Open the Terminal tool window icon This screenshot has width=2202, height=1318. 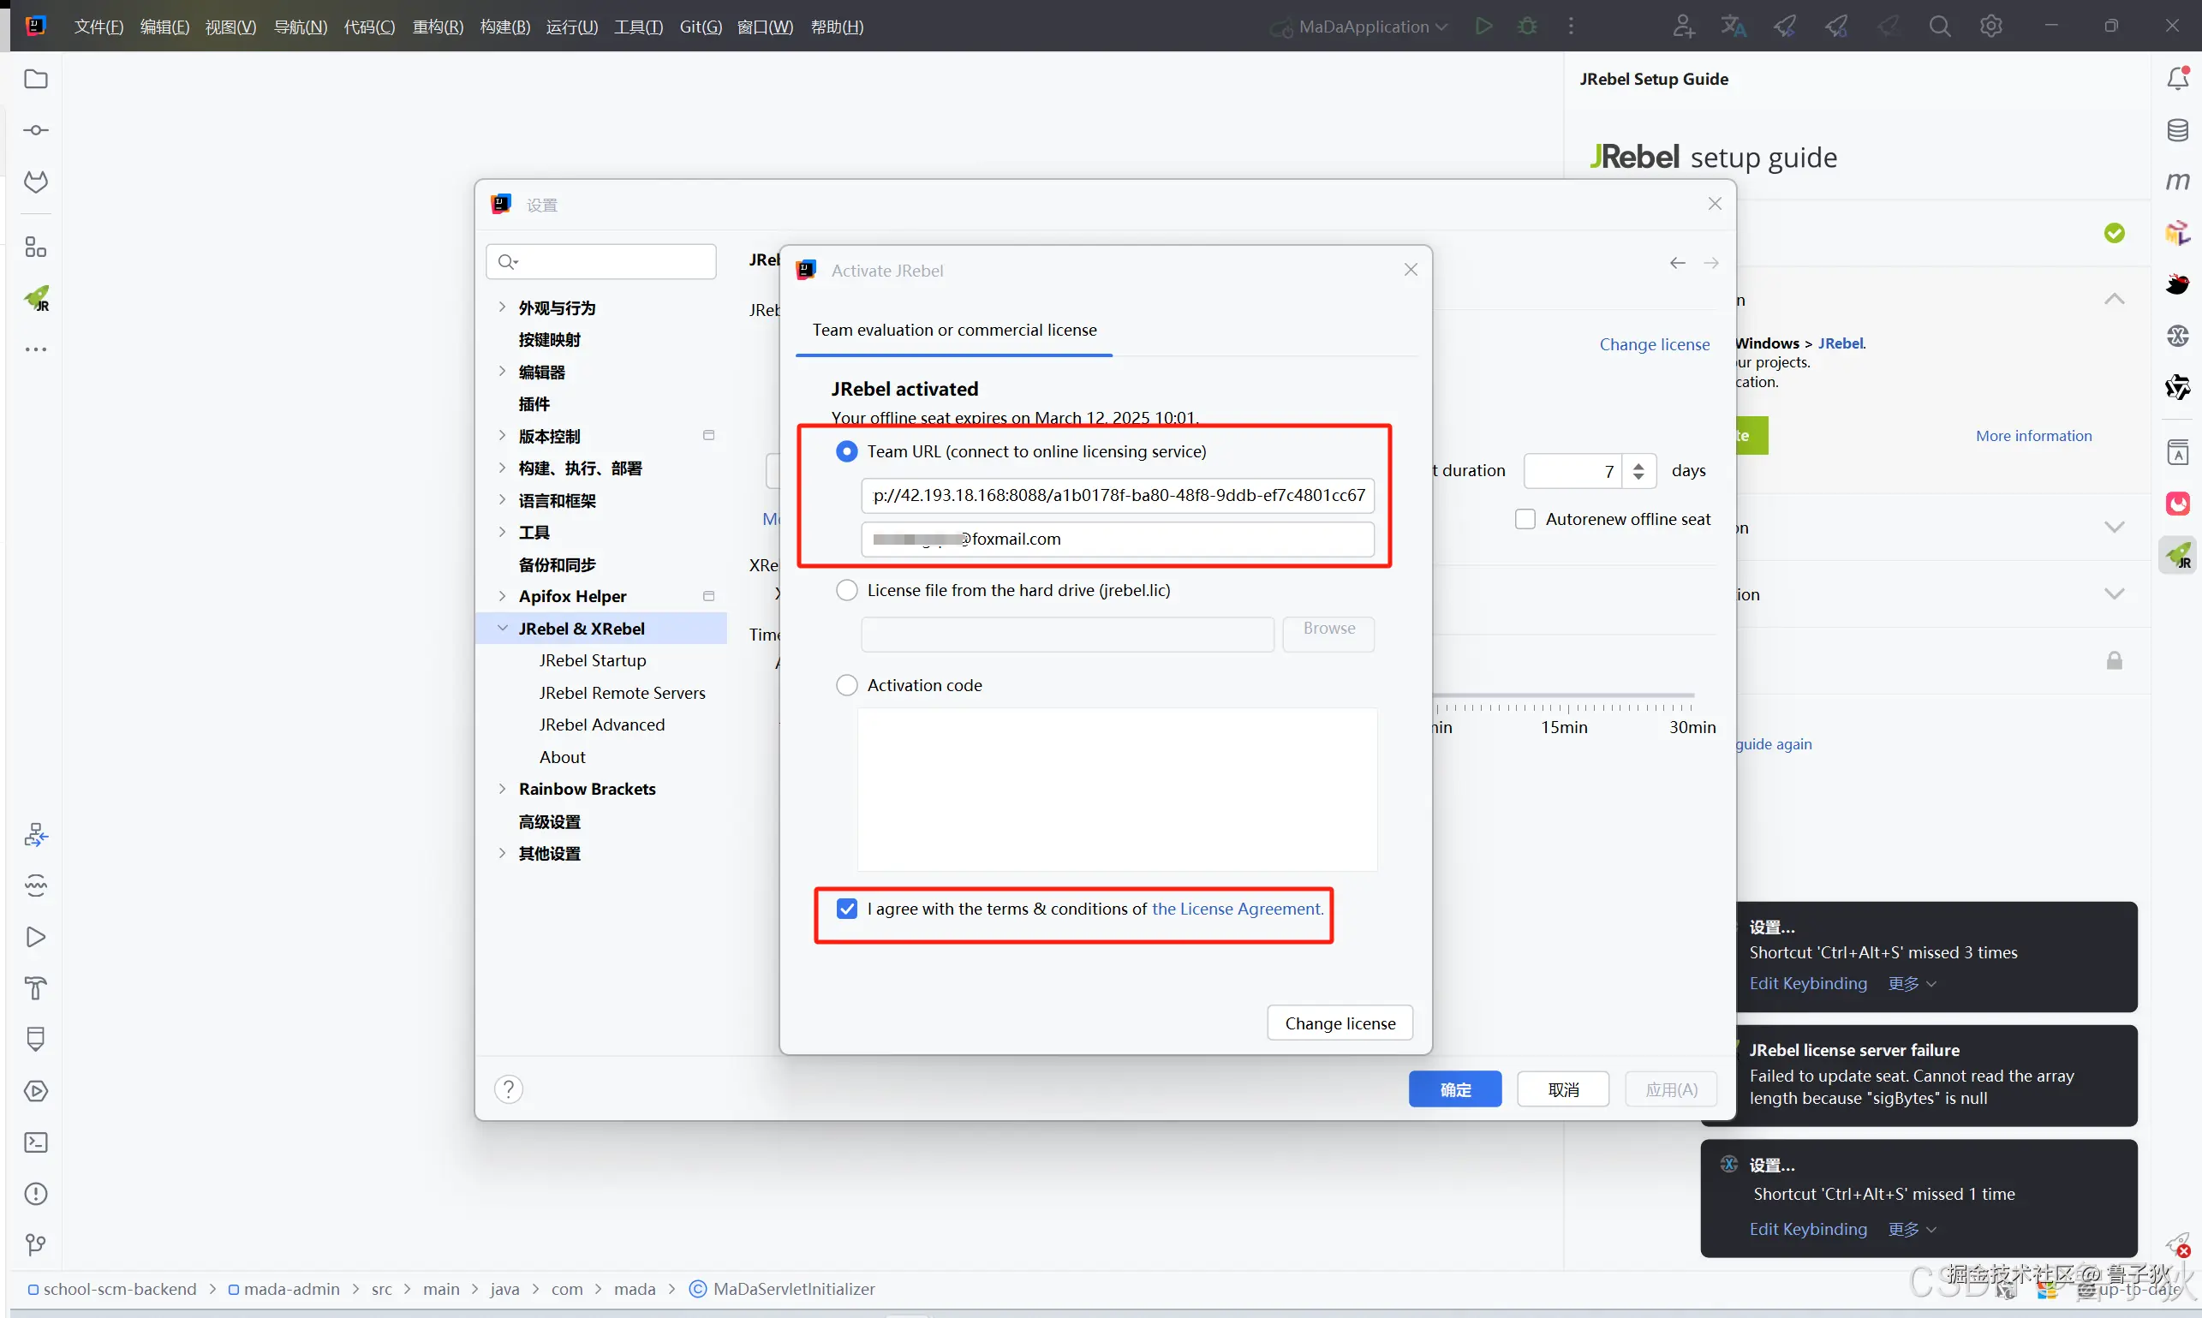37,1142
